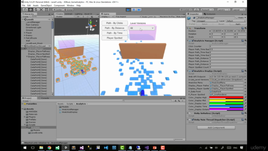Viewport: 268px width, 151px height.
Task: Expand the Enemy object in Hierarchy
Action: click(25, 35)
